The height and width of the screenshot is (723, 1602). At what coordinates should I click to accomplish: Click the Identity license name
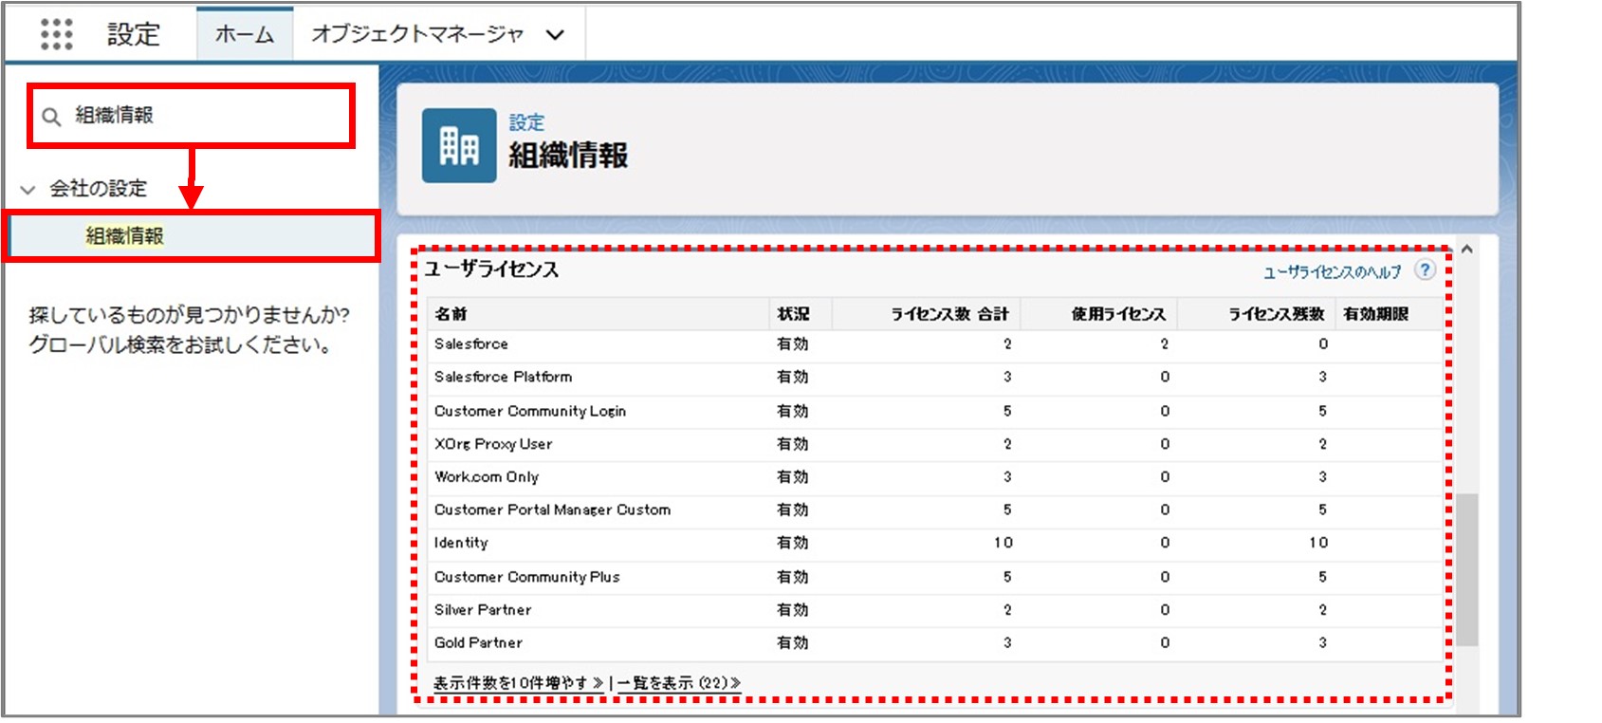pyautogui.click(x=461, y=543)
